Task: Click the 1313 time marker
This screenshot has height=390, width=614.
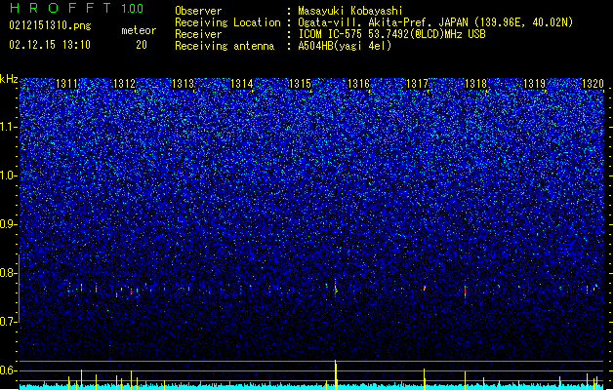Action: tap(184, 84)
